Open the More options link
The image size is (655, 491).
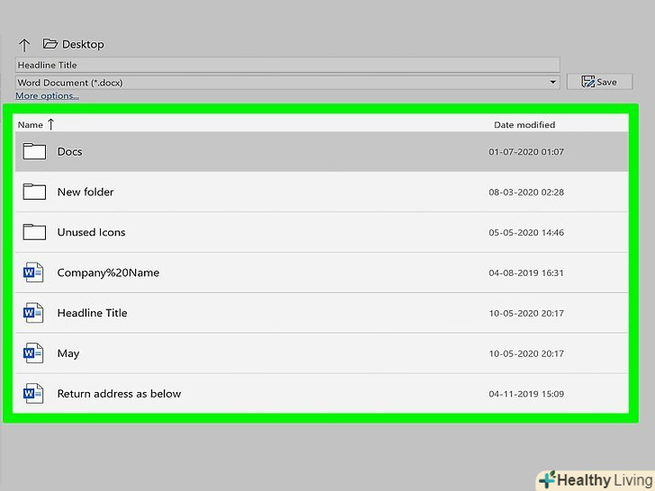click(x=47, y=95)
